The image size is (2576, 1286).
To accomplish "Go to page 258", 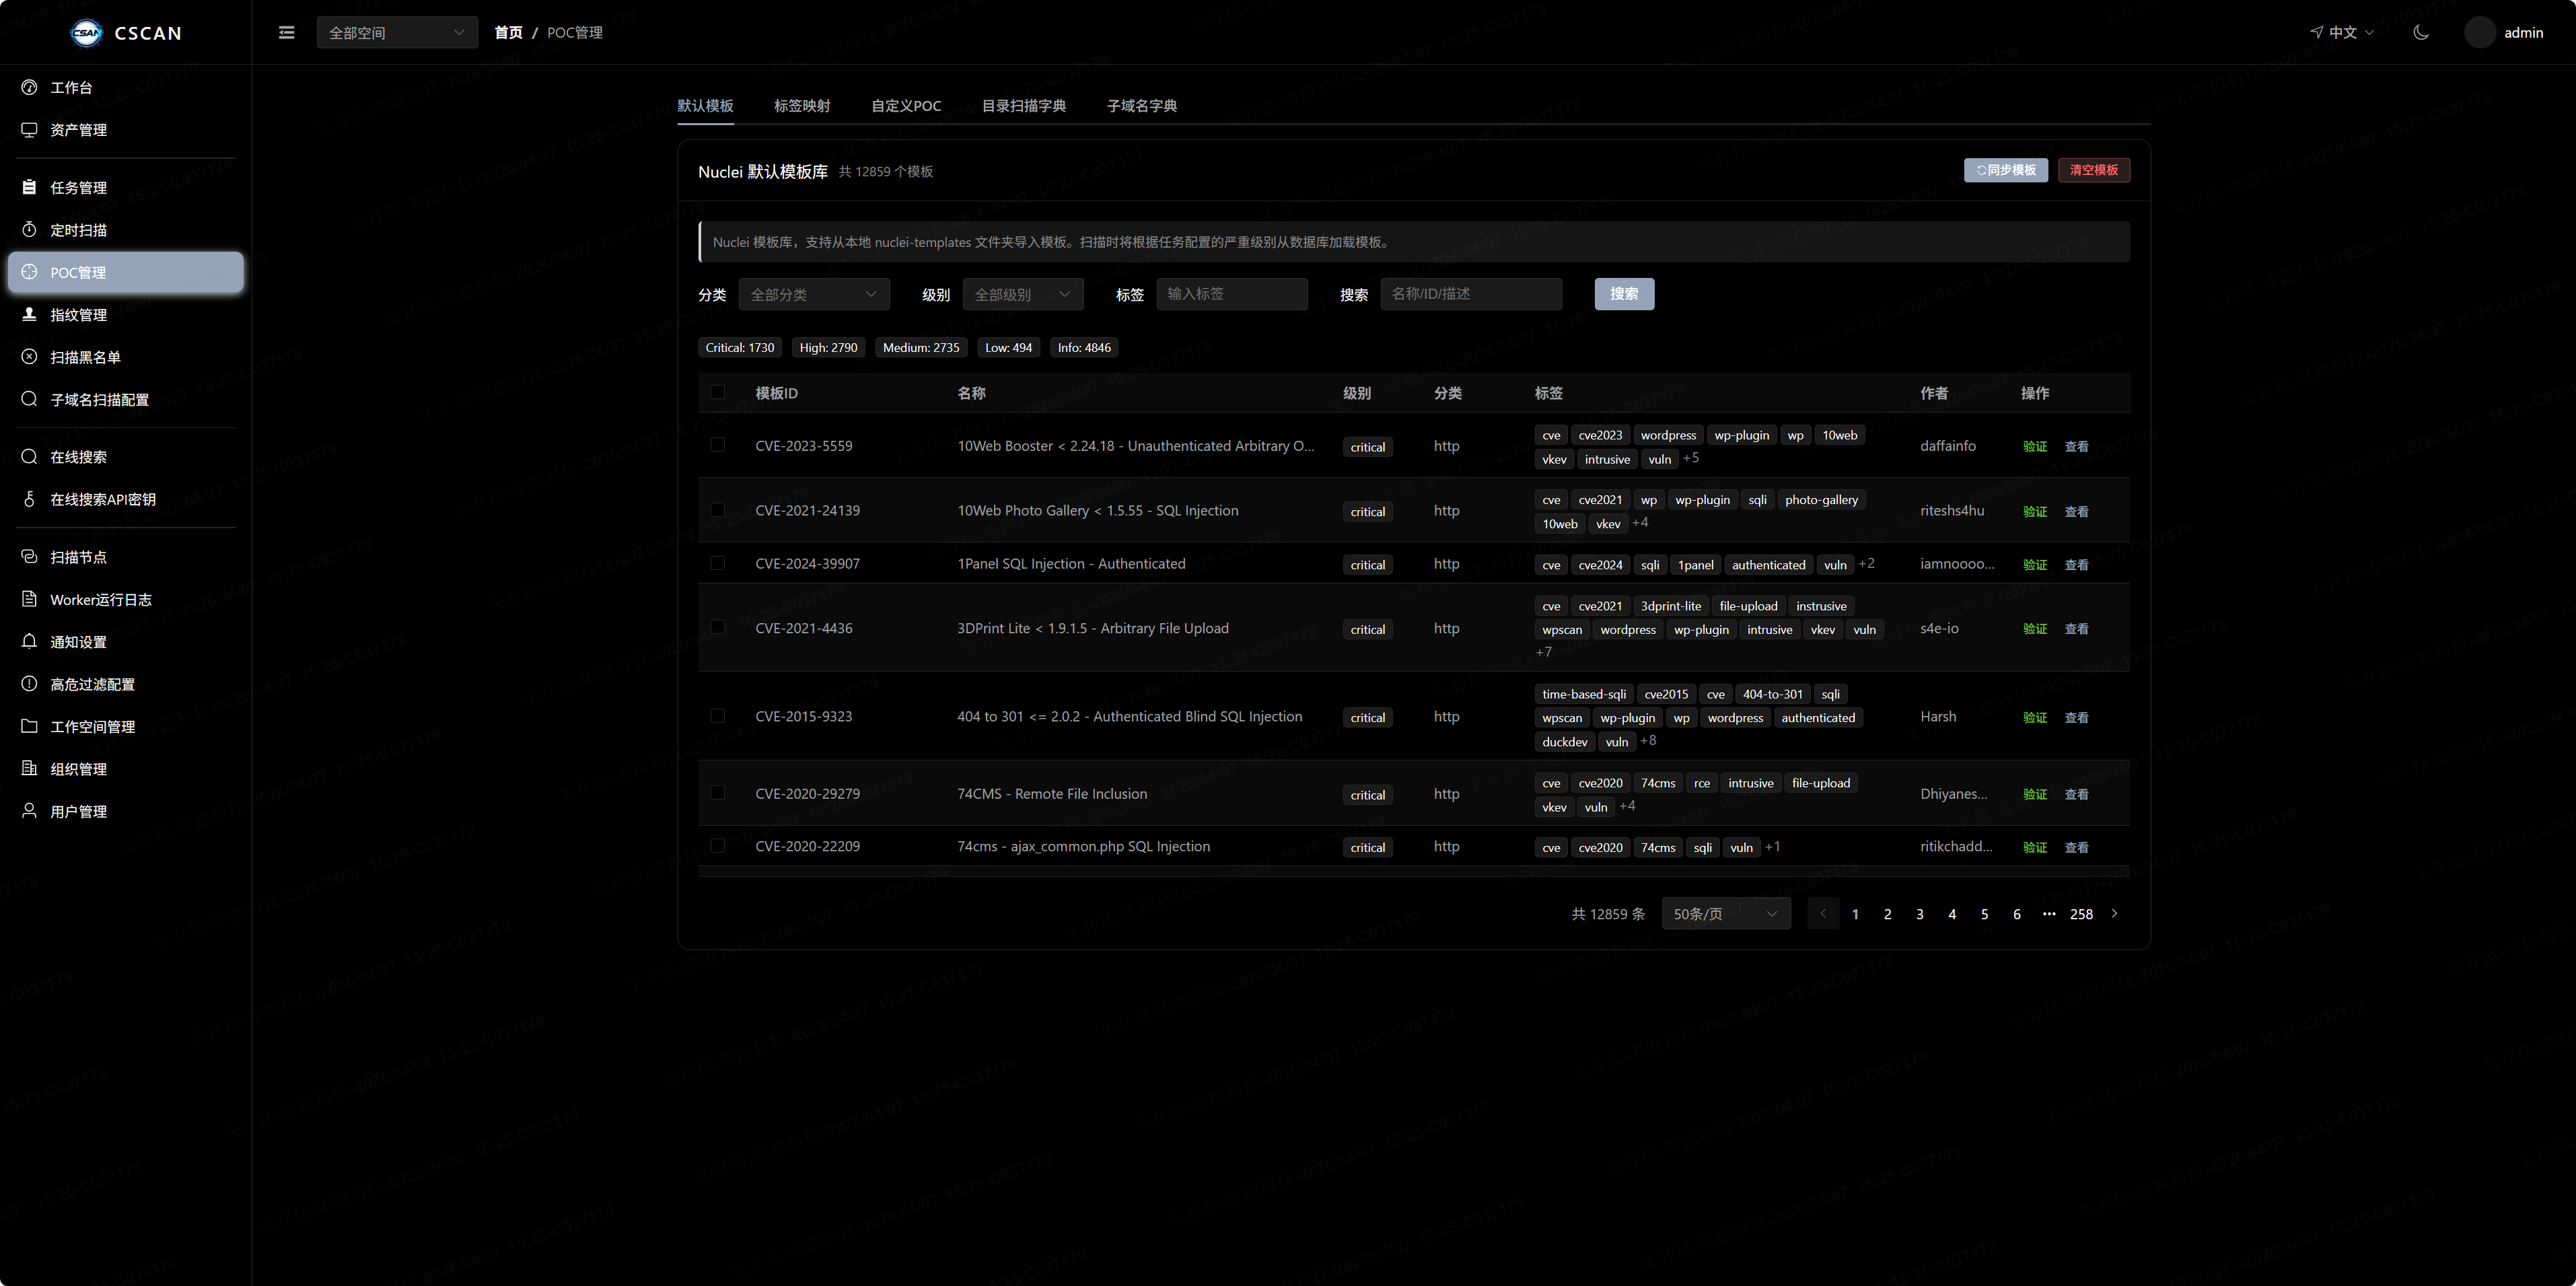I will coord(2081,914).
